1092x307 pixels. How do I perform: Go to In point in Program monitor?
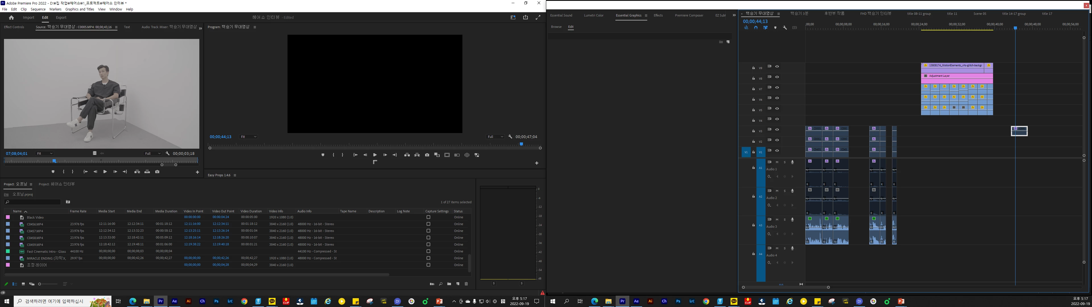coord(355,155)
